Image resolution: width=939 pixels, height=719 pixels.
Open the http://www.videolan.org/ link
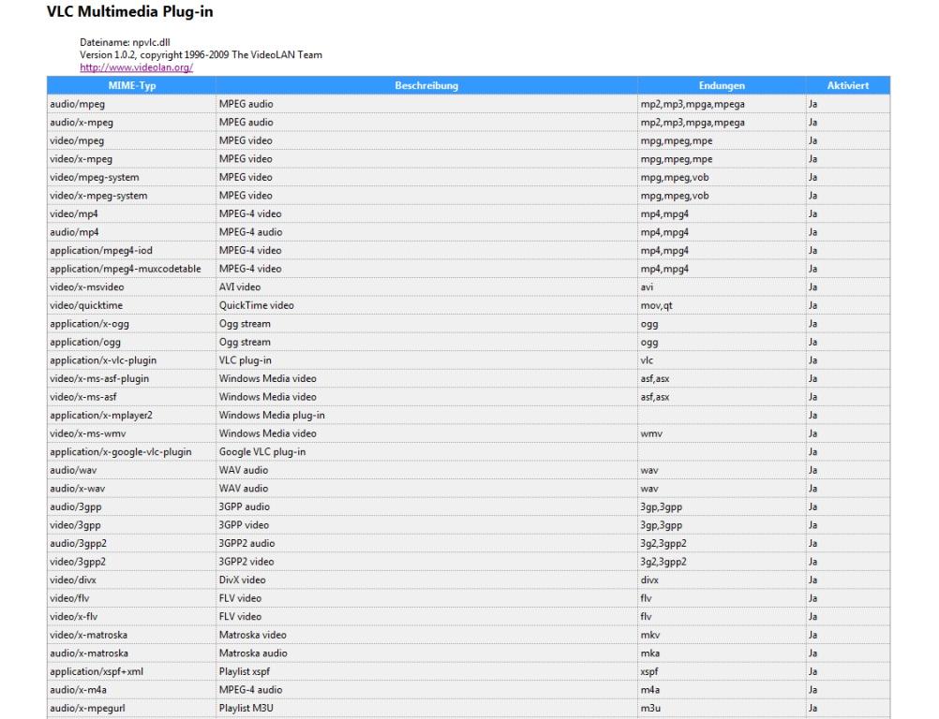pyautogui.click(x=136, y=67)
